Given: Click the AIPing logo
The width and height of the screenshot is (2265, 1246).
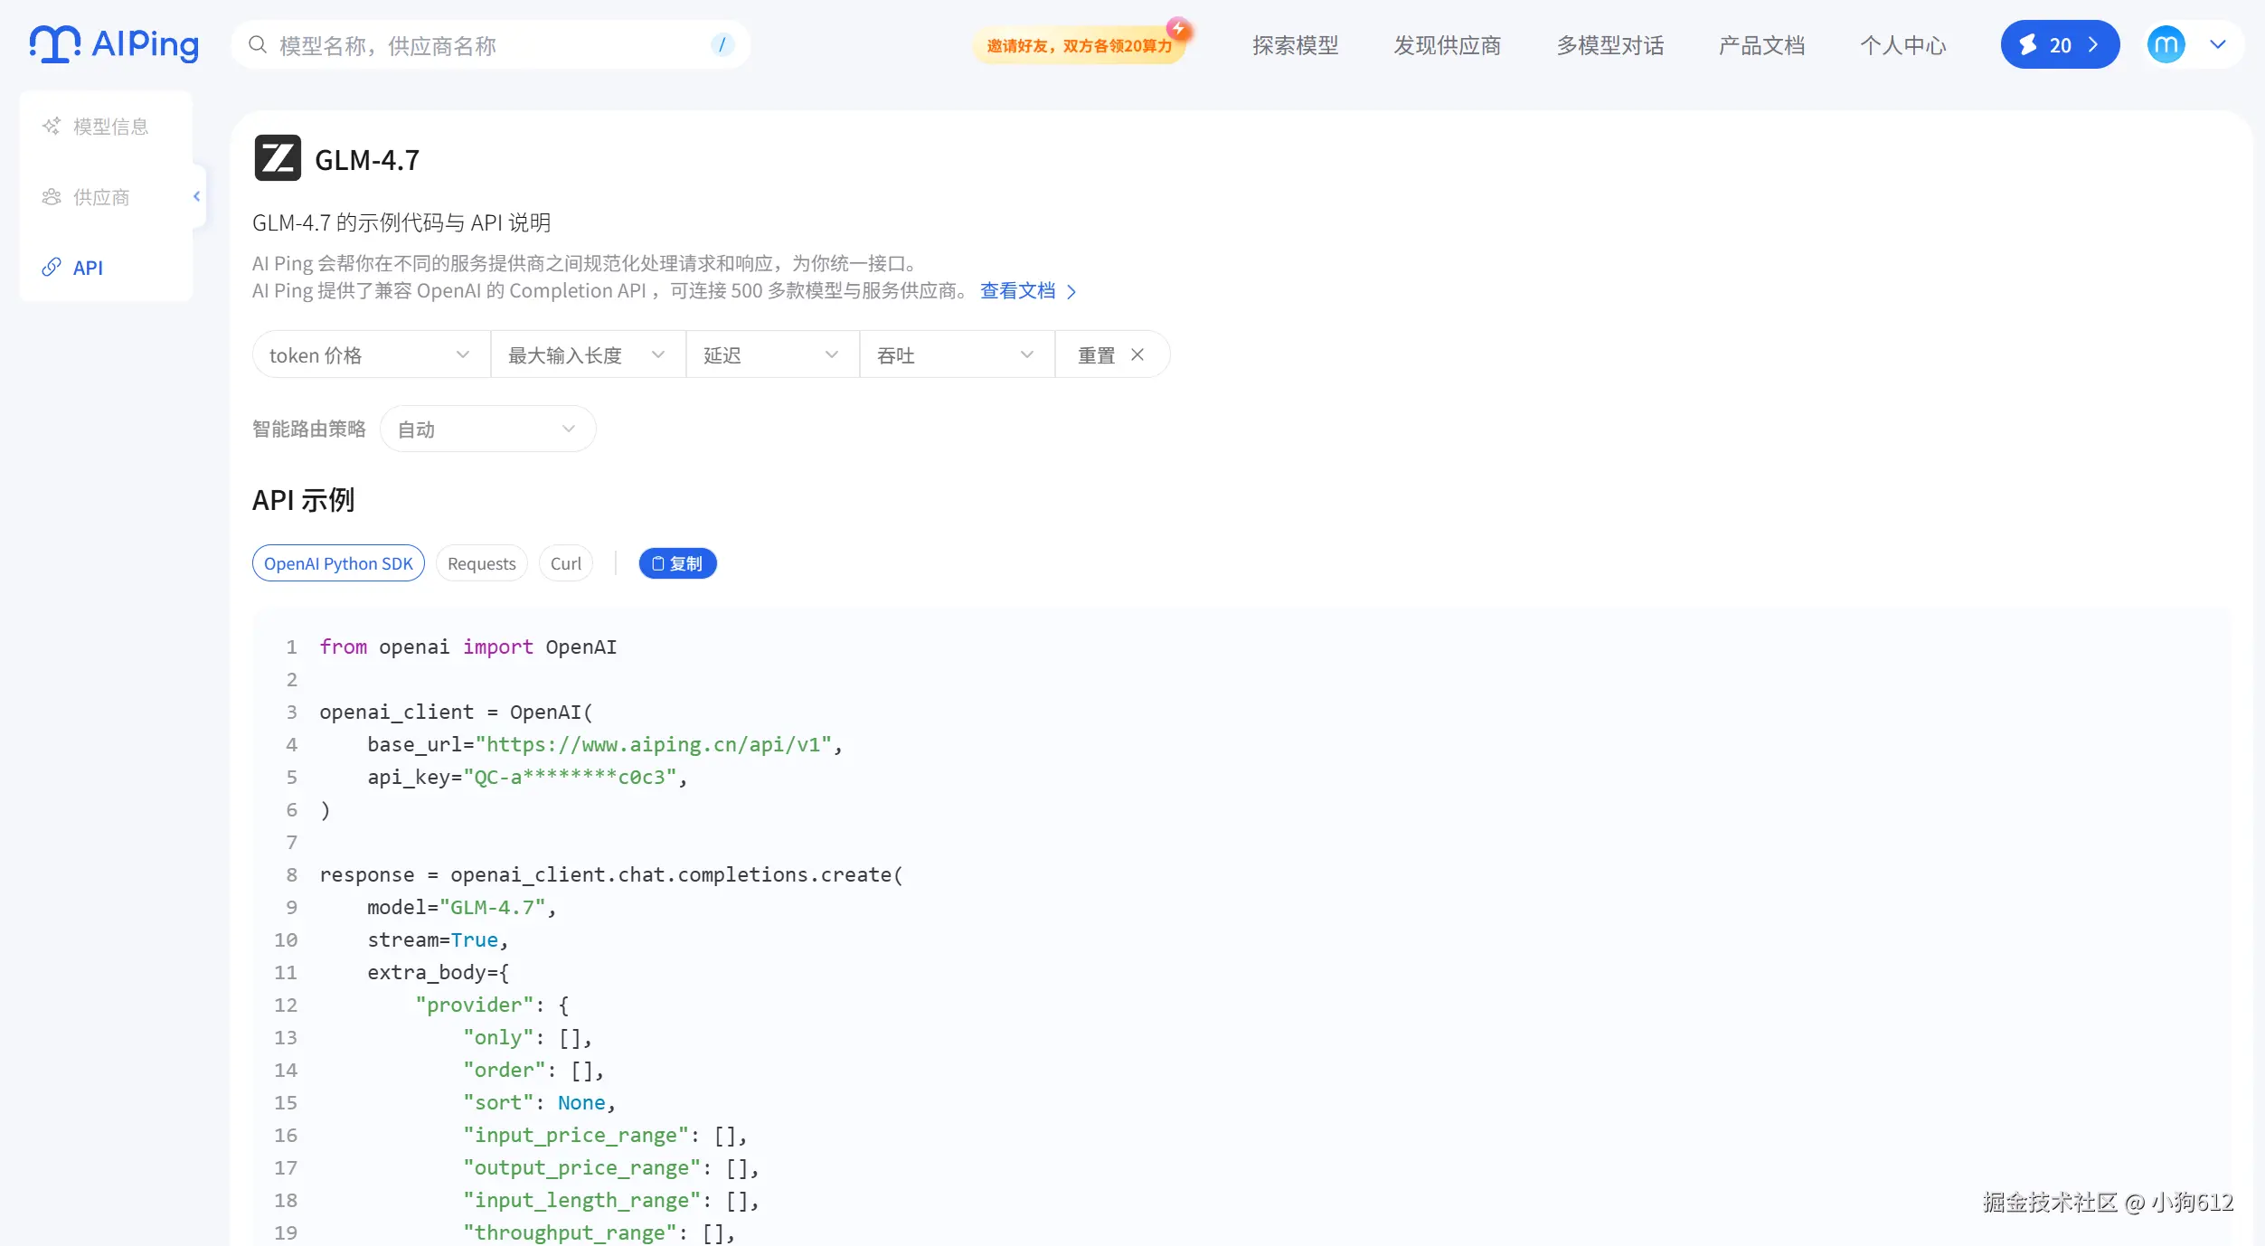Looking at the screenshot, I should (x=114, y=44).
